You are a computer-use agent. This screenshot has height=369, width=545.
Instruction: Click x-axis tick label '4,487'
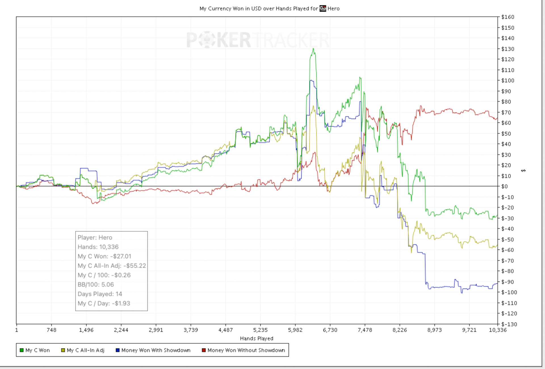(x=225, y=330)
